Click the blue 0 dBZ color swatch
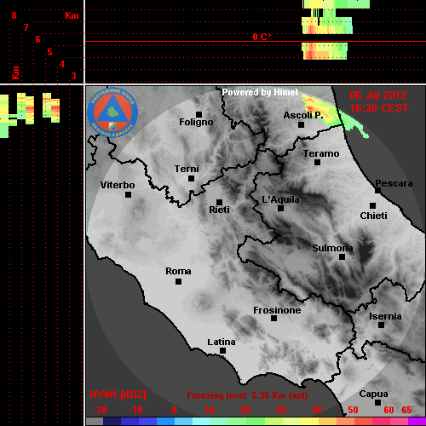Image resolution: width=426 pixels, height=426 pixels. (165, 422)
